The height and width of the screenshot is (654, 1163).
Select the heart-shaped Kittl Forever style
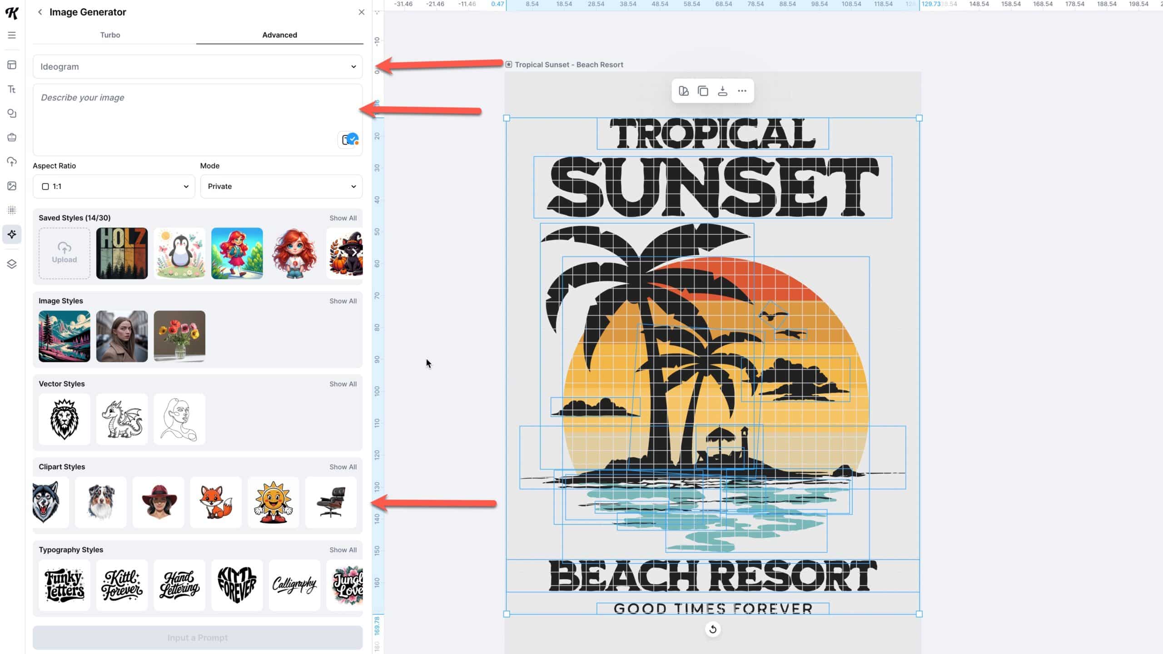[x=237, y=585]
